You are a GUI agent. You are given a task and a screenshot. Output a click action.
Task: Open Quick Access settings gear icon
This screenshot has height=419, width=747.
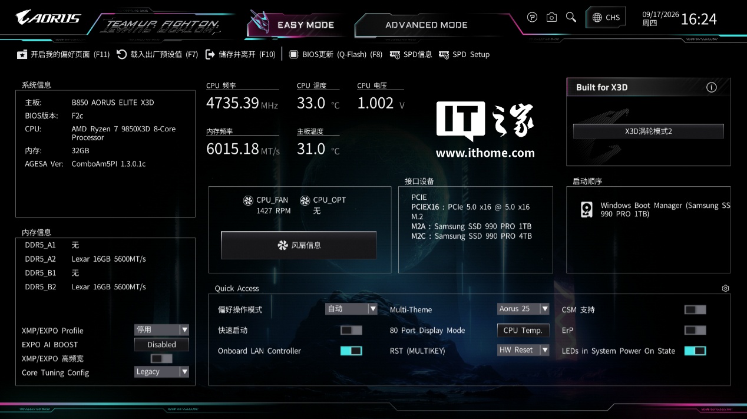[725, 288]
